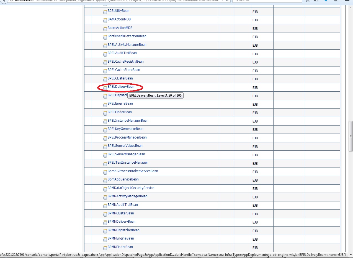
Task: Open the BPELSensorValuesBean link
Action: pos(125,146)
